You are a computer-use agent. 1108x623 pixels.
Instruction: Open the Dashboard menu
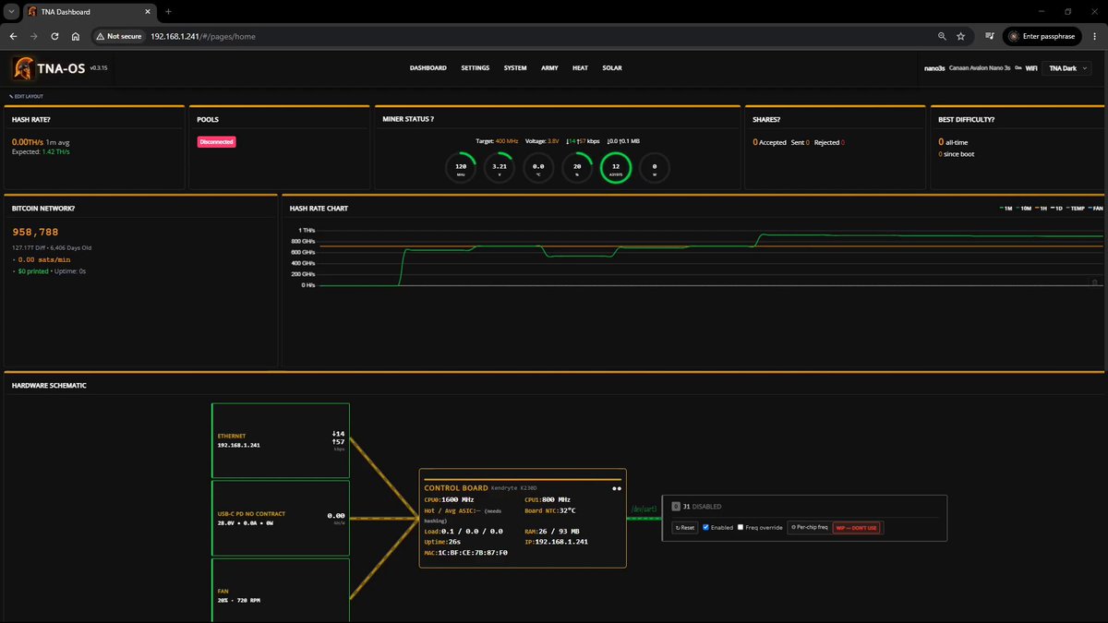pos(428,68)
